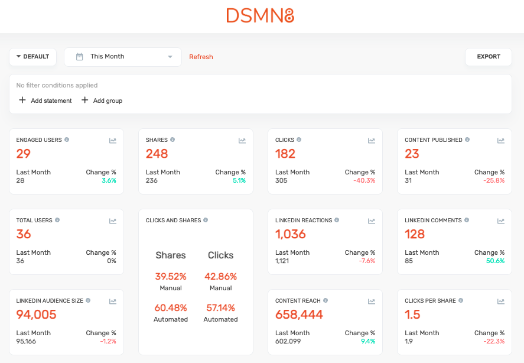Open the Shares trend chart icon
Image resolution: width=524 pixels, height=363 pixels.
242,141
